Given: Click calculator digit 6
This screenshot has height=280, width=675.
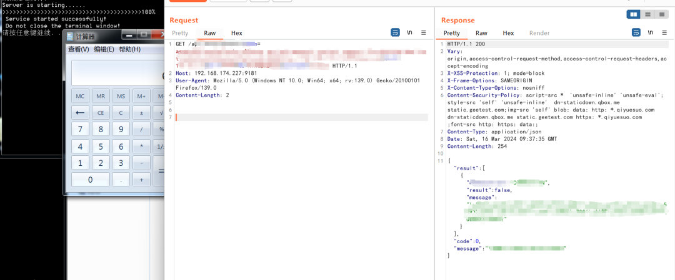Looking at the screenshot, I should (x=121, y=147).
